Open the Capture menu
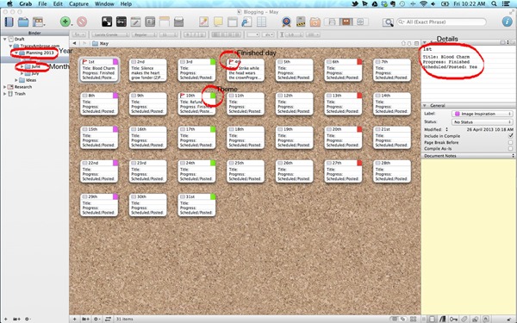Image resolution: width=517 pixels, height=323 pixels. tap(78, 4)
